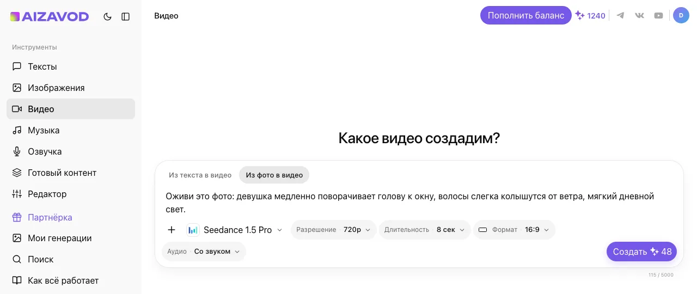Click the Как всё работает book icon
This screenshot has height=294, width=697.
point(17,280)
